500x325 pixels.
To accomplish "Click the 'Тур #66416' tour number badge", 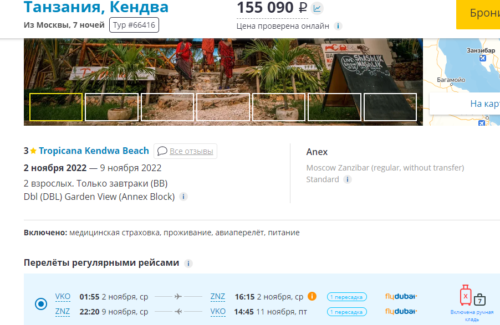I will (x=134, y=25).
